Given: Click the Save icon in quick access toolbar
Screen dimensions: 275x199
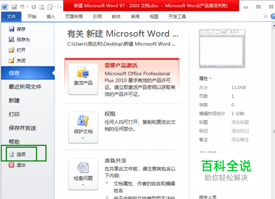Looking at the screenshot, I should click(14, 7).
